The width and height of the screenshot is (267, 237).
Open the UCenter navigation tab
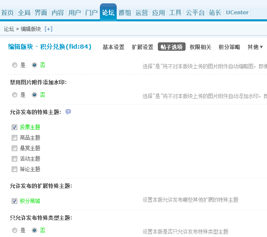click(x=237, y=13)
